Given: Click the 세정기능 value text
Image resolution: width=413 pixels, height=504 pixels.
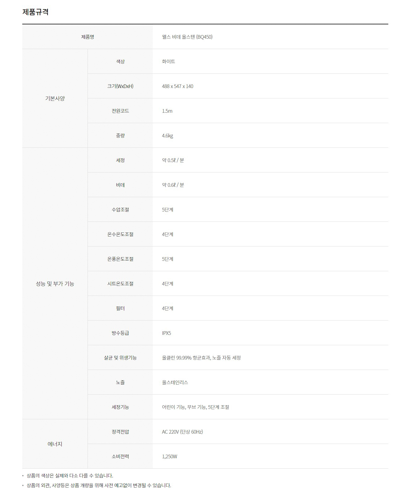Looking at the screenshot, I should 196,407.
